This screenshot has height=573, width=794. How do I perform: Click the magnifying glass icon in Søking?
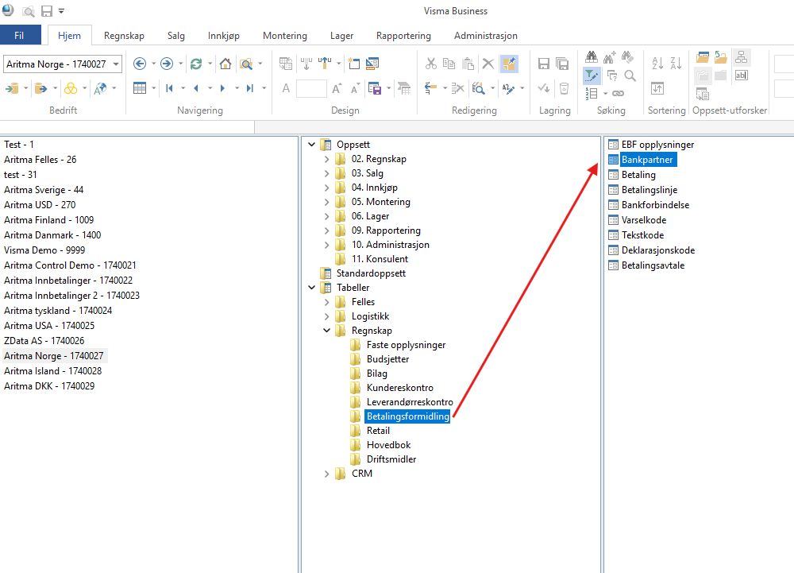pyautogui.click(x=630, y=75)
